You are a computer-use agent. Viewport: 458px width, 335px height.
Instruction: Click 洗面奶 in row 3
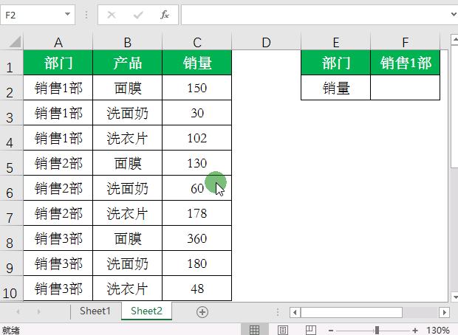pos(127,113)
